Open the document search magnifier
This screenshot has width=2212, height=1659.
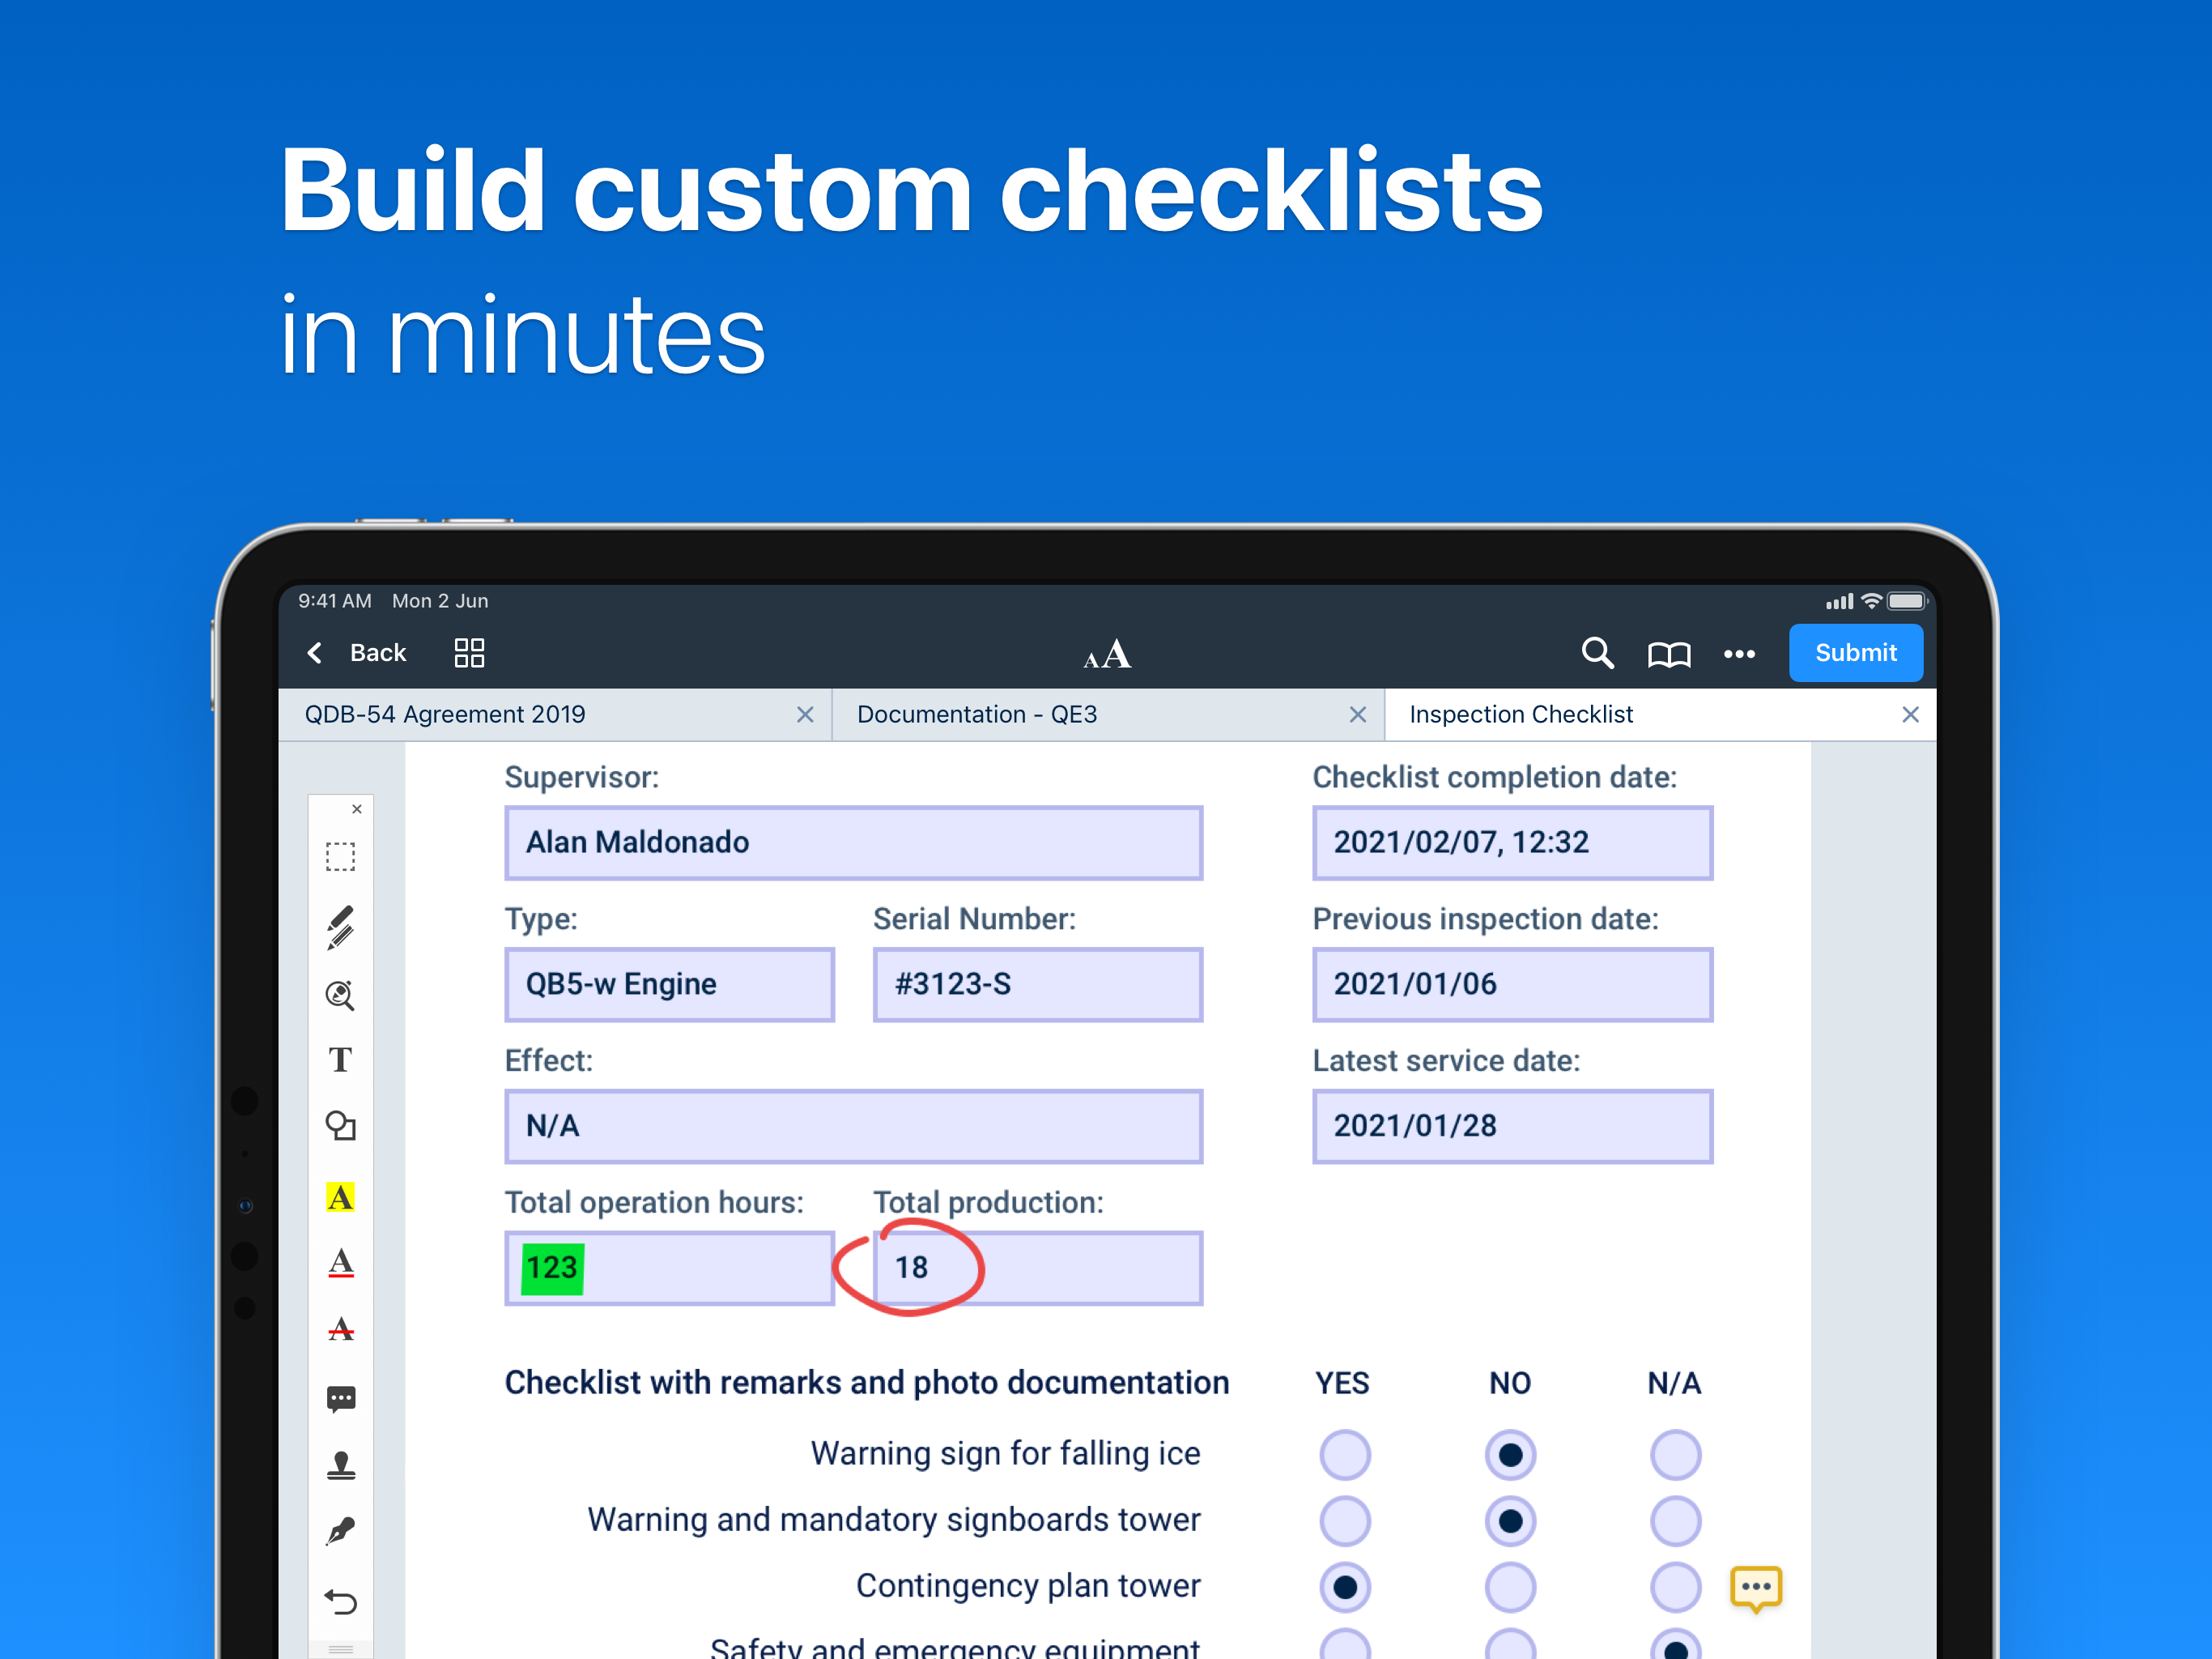point(1597,654)
